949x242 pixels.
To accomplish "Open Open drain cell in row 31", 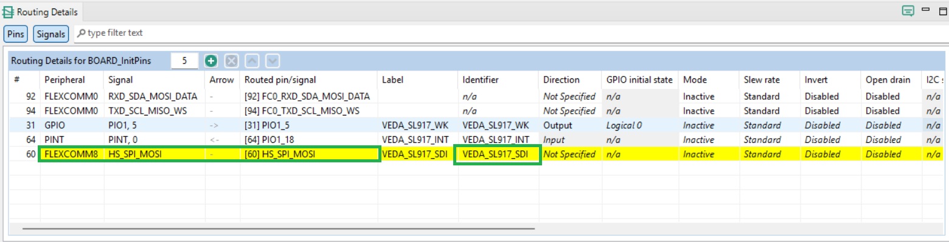I will click(892, 125).
